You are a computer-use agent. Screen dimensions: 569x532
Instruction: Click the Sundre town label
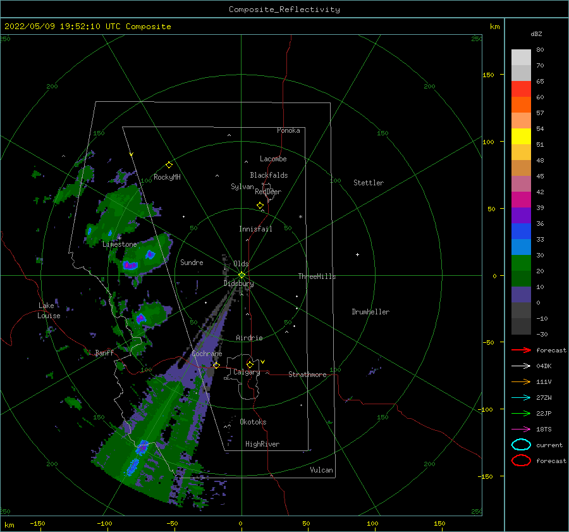pos(192,262)
